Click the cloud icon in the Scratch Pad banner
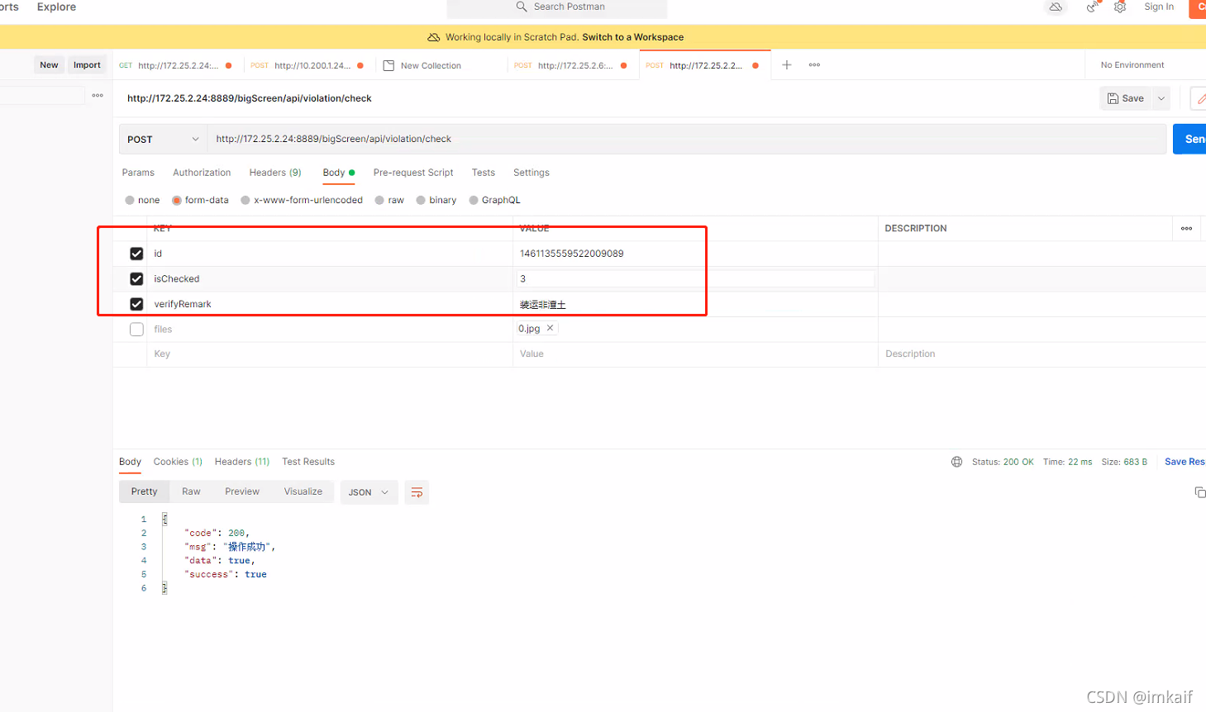The height and width of the screenshot is (712, 1206). tap(433, 37)
